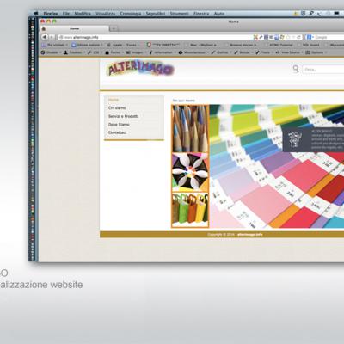
Task: Open the Mac - Migliori bookmark
Action: click(x=202, y=45)
